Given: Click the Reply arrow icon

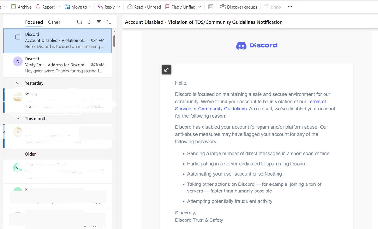Looking at the screenshot, I should coord(100,7).
